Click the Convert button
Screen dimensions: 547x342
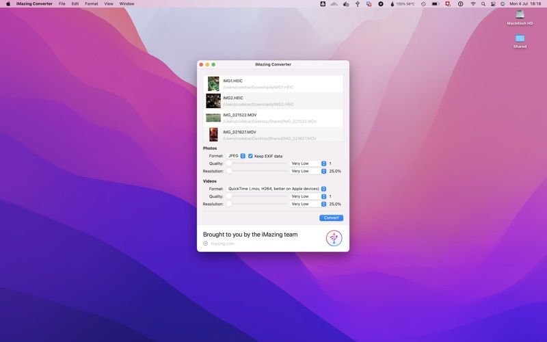pos(331,218)
